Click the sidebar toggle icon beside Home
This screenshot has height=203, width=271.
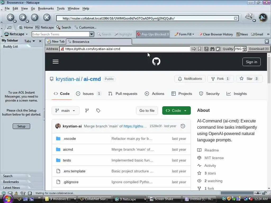click(x=9, y=27)
